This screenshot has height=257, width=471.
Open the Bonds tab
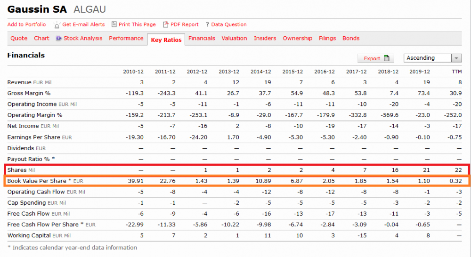click(351, 38)
